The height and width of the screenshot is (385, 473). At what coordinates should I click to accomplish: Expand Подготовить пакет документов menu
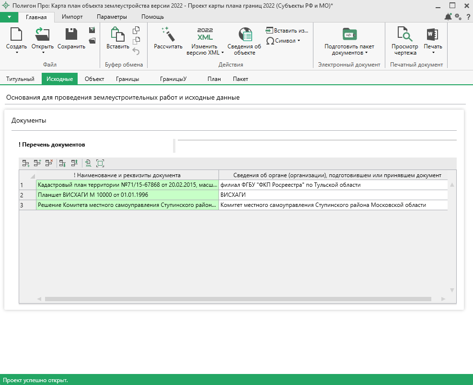(x=366, y=53)
